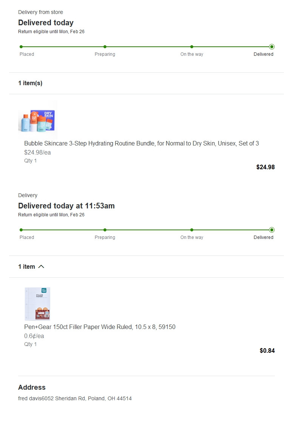Click On the way dot in store-delivery tracker

(x=192, y=47)
